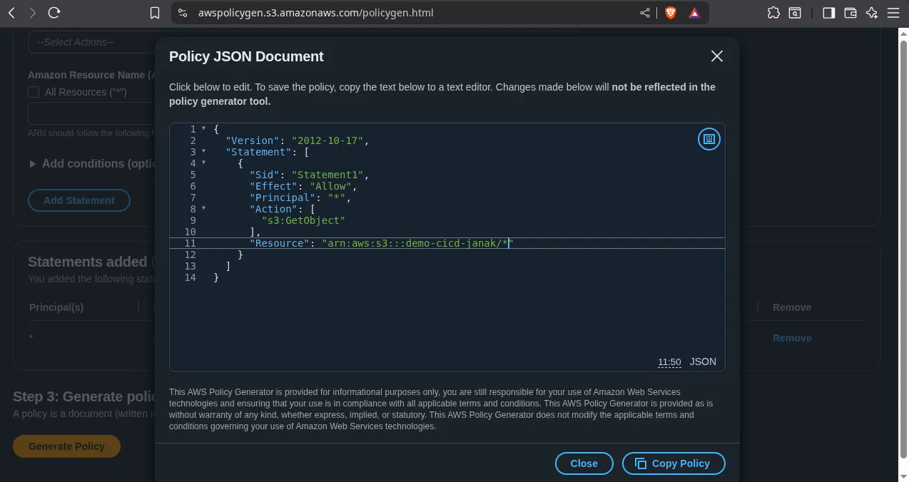This screenshot has height=482, width=909.
Task: Collapse the Statement array fold arrow
Action: (203, 152)
